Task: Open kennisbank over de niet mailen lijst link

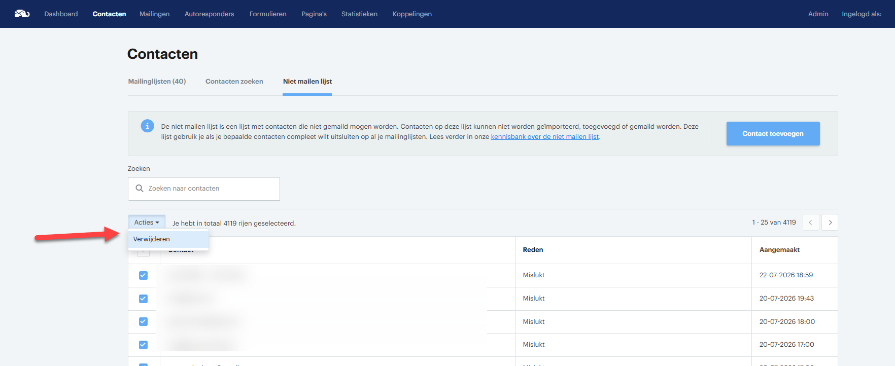Action: click(545, 136)
